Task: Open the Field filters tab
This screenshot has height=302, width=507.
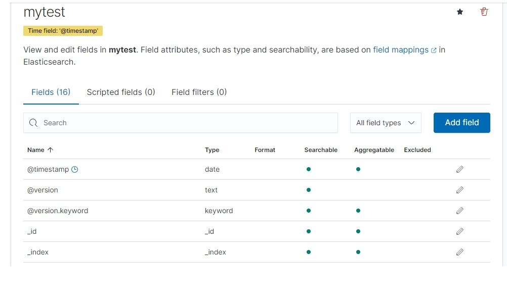Action: click(x=199, y=92)
